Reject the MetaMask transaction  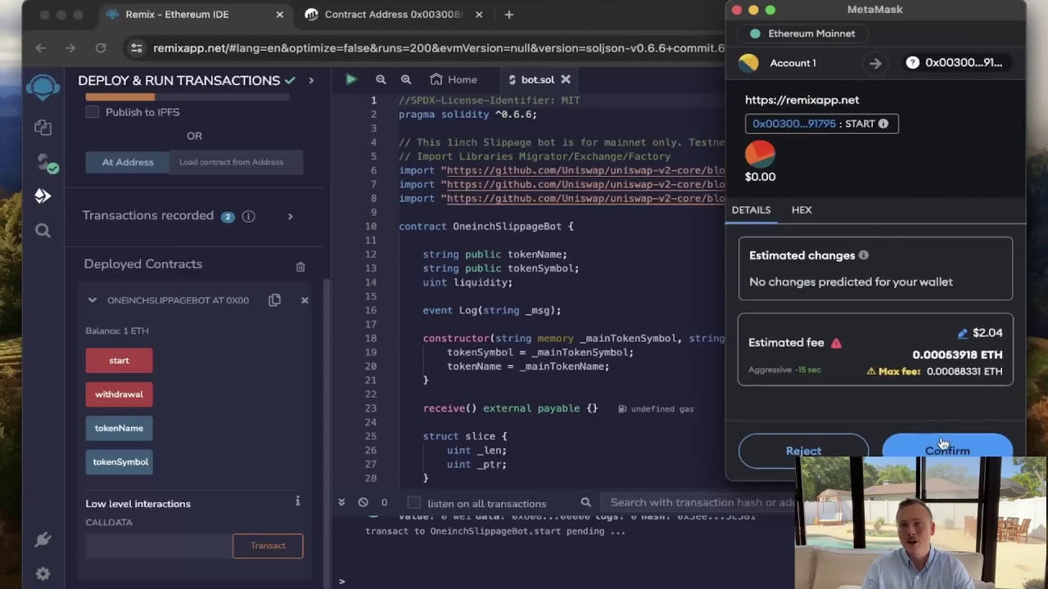pos(803,451)
